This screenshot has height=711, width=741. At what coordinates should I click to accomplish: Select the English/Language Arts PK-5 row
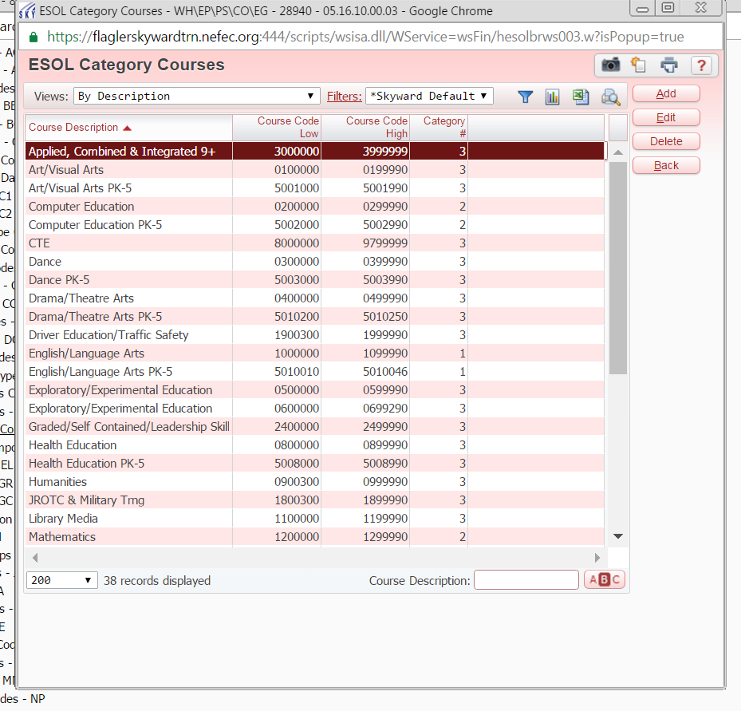pos(315,372)
